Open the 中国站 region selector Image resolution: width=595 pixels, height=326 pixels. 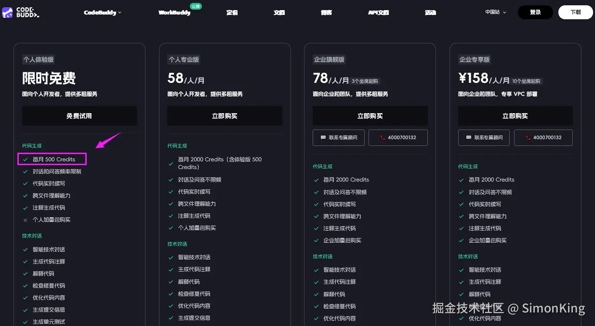(x=496, y=12)
